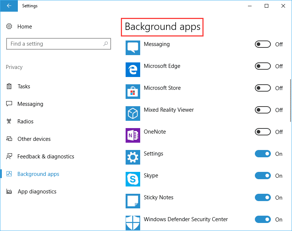Click the Tasks clipboard icon

(x=9, y=86)
